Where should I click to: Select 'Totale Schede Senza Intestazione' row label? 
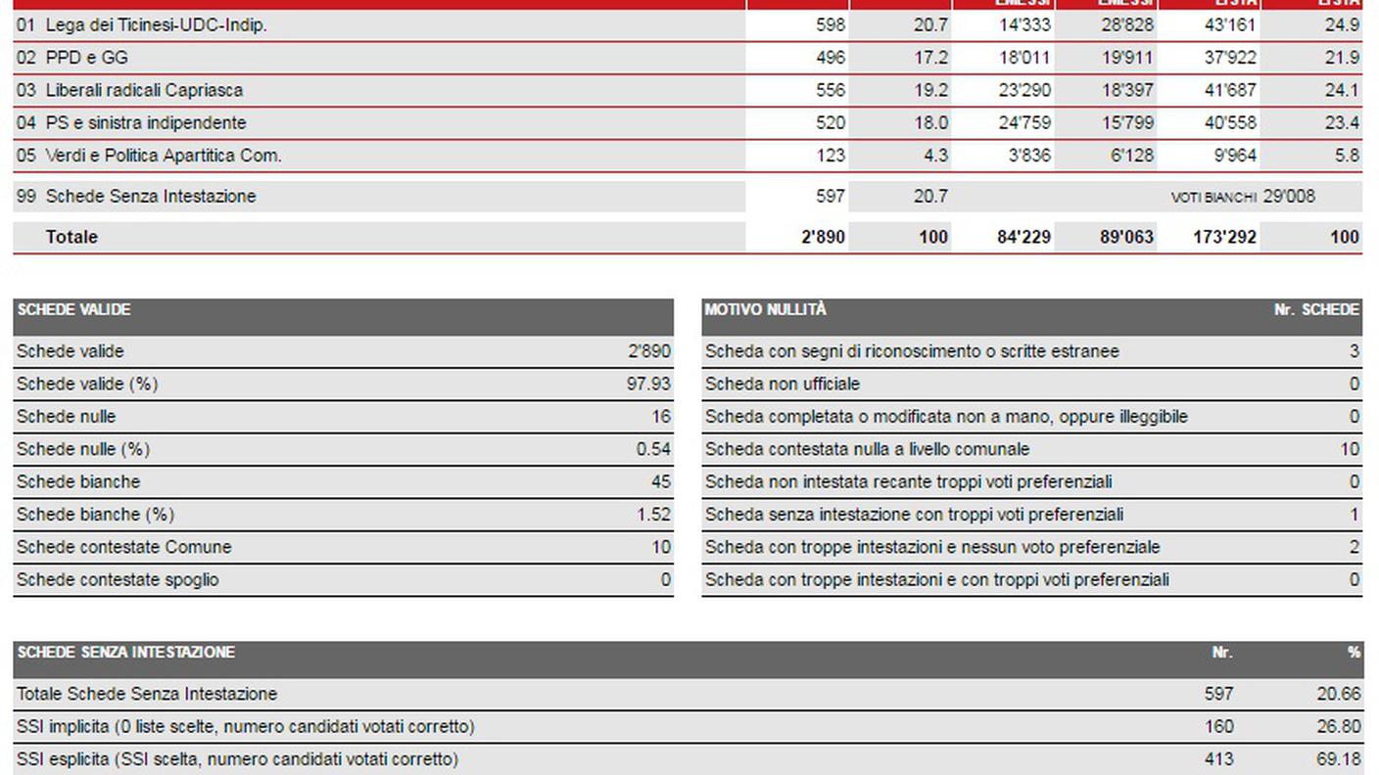pos(147,694)
